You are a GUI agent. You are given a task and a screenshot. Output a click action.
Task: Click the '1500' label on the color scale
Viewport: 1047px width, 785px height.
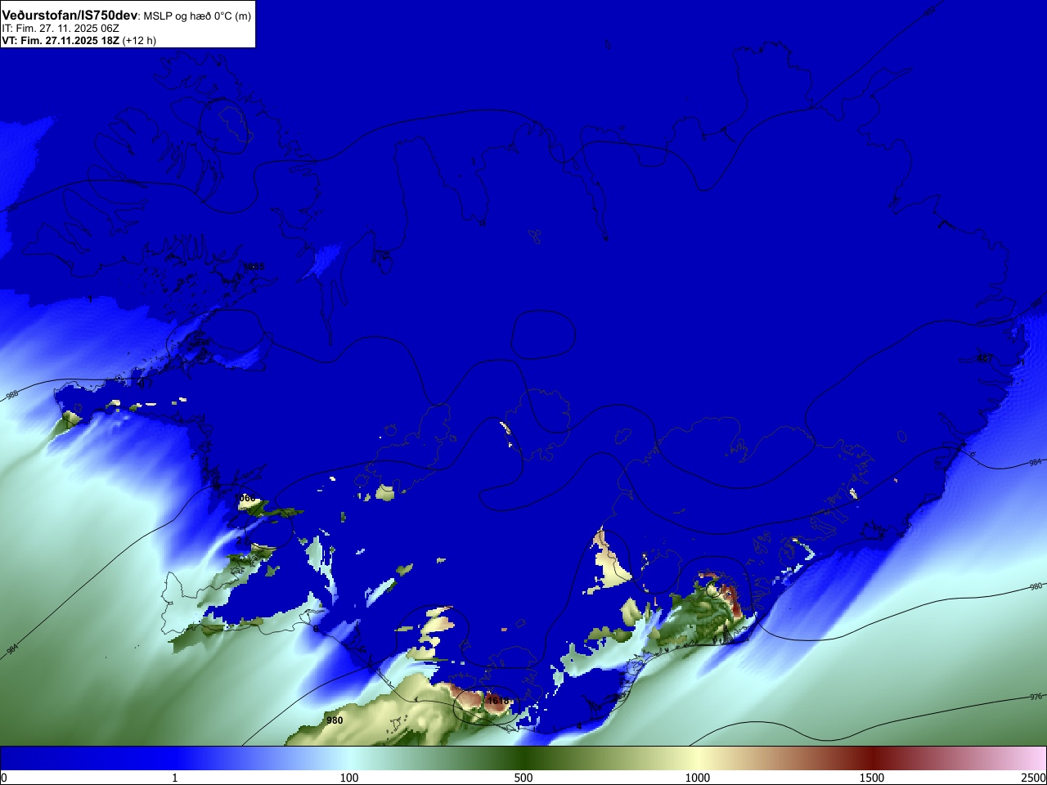coord(872,778)
